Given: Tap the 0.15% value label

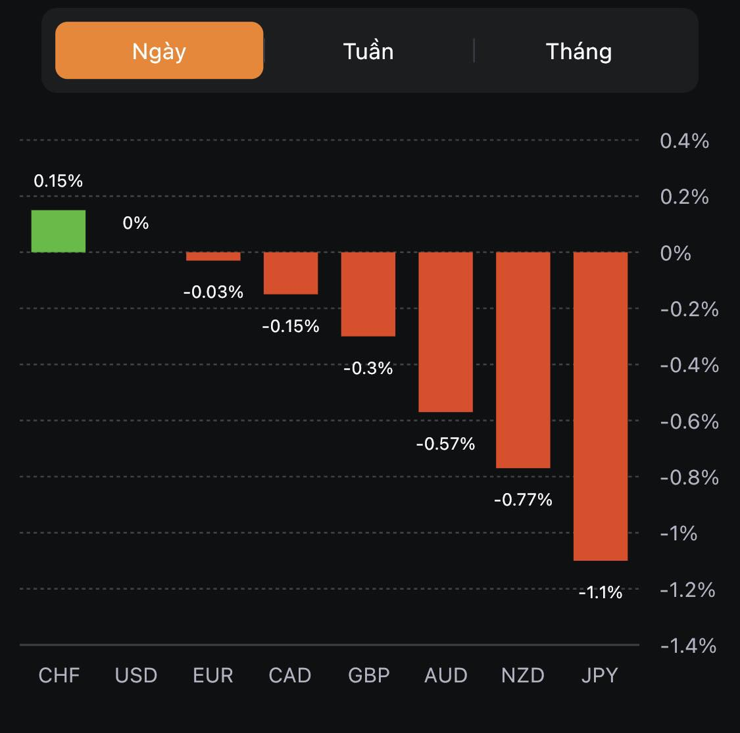Looking at the screenshot, I should coord(59,181).
